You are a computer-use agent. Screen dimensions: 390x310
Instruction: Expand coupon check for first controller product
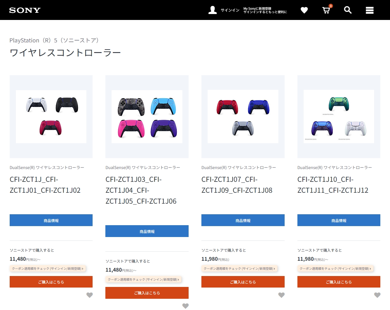click(x=48, y=269)
